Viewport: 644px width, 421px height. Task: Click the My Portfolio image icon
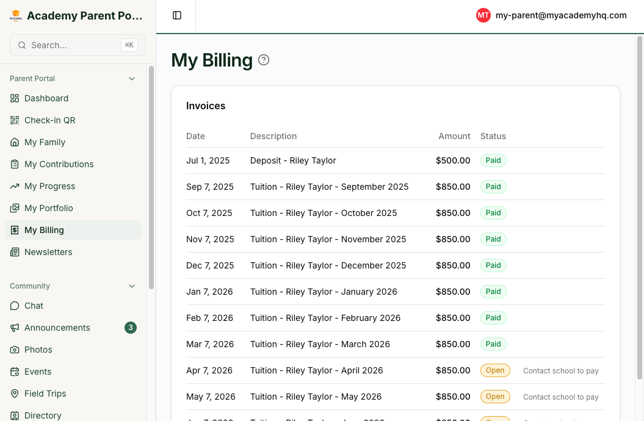(x=15, y=208)
